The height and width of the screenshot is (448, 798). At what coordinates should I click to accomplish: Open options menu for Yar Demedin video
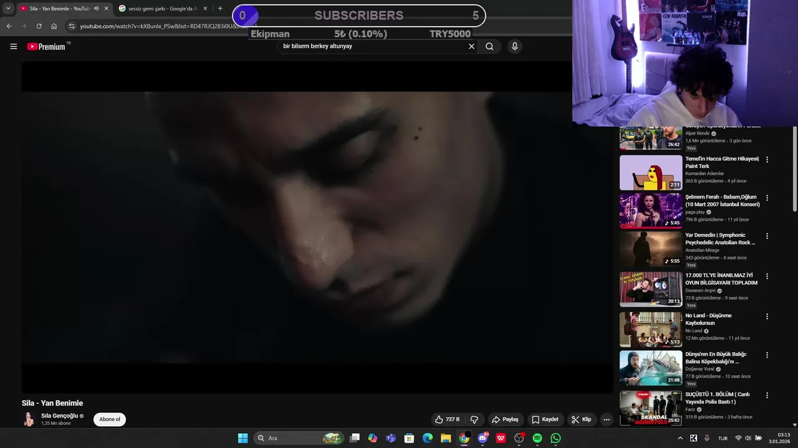(767, 236)
